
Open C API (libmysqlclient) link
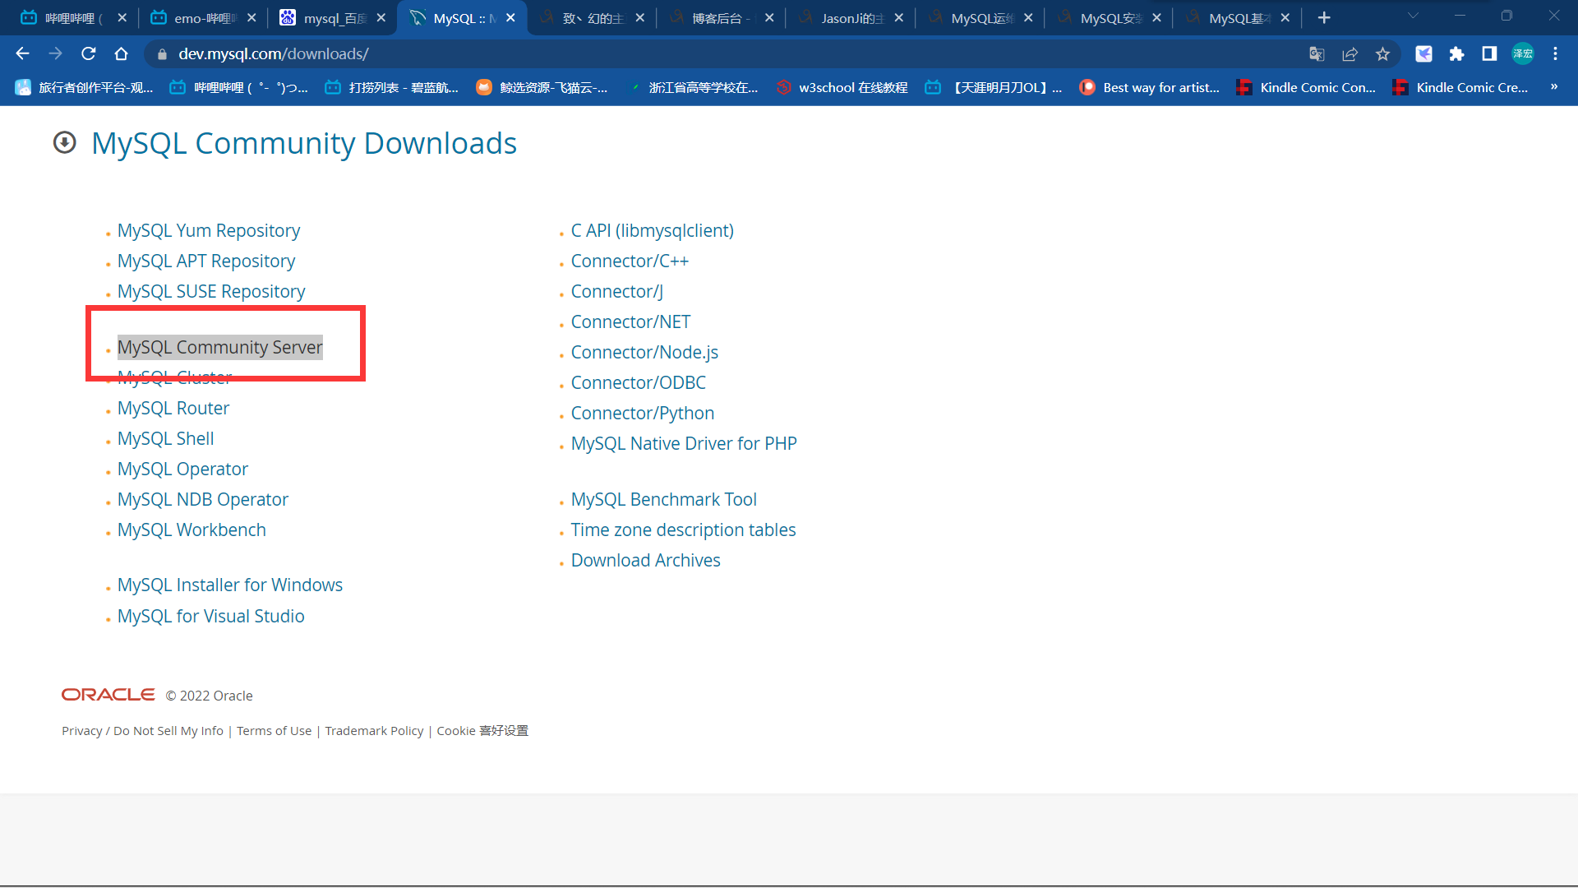pos(653,230)
